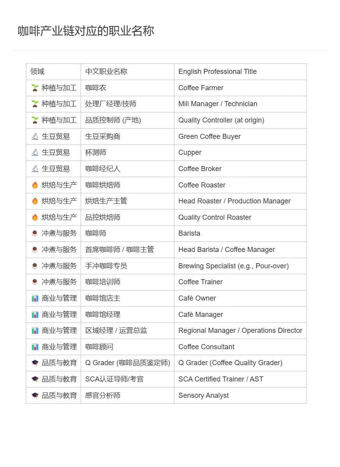Viewport: 340px width, 467px height.
Task: Select the Head Barista / Coffee Manager cell
Action: [240, 250]
